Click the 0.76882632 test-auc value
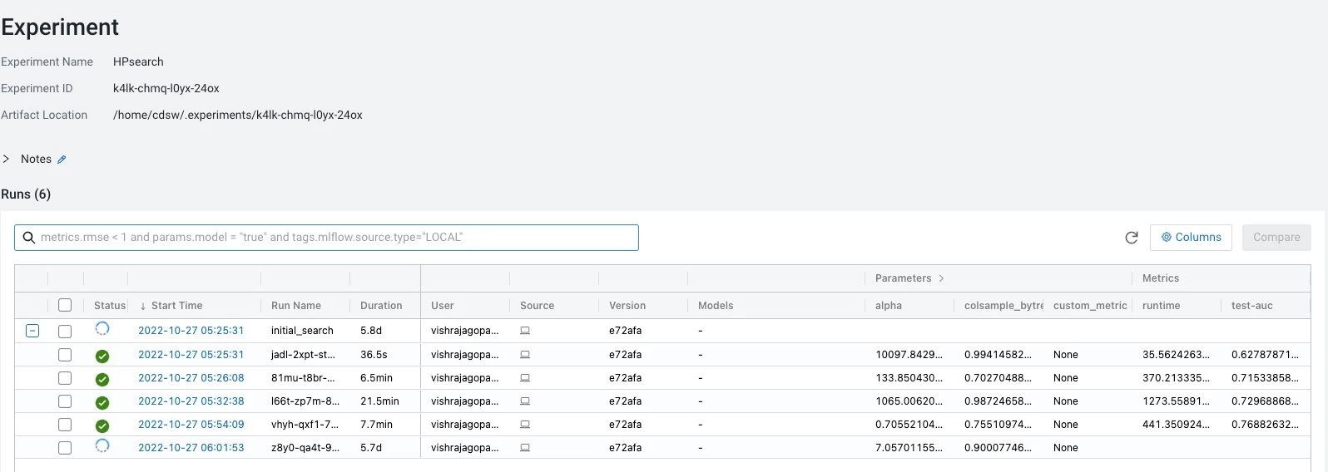Image resolution: width=1328 pixels, height=472 pixels. [x=1265, y=425]
